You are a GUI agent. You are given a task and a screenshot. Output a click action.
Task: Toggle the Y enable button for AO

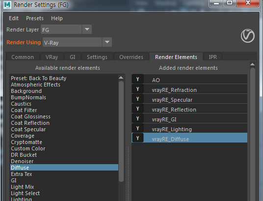click(x=137, y=79)
